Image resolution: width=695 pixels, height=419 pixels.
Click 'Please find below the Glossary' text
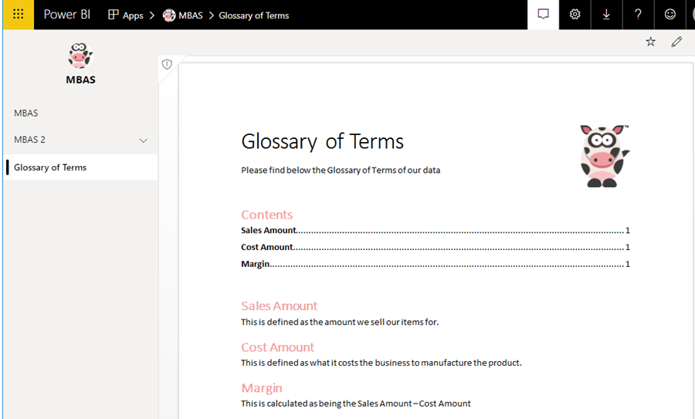tap(341, 170)
